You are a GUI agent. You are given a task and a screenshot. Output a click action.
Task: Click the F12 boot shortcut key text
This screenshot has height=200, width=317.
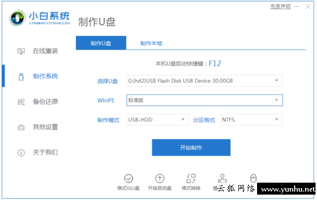[x=214, y=63]
